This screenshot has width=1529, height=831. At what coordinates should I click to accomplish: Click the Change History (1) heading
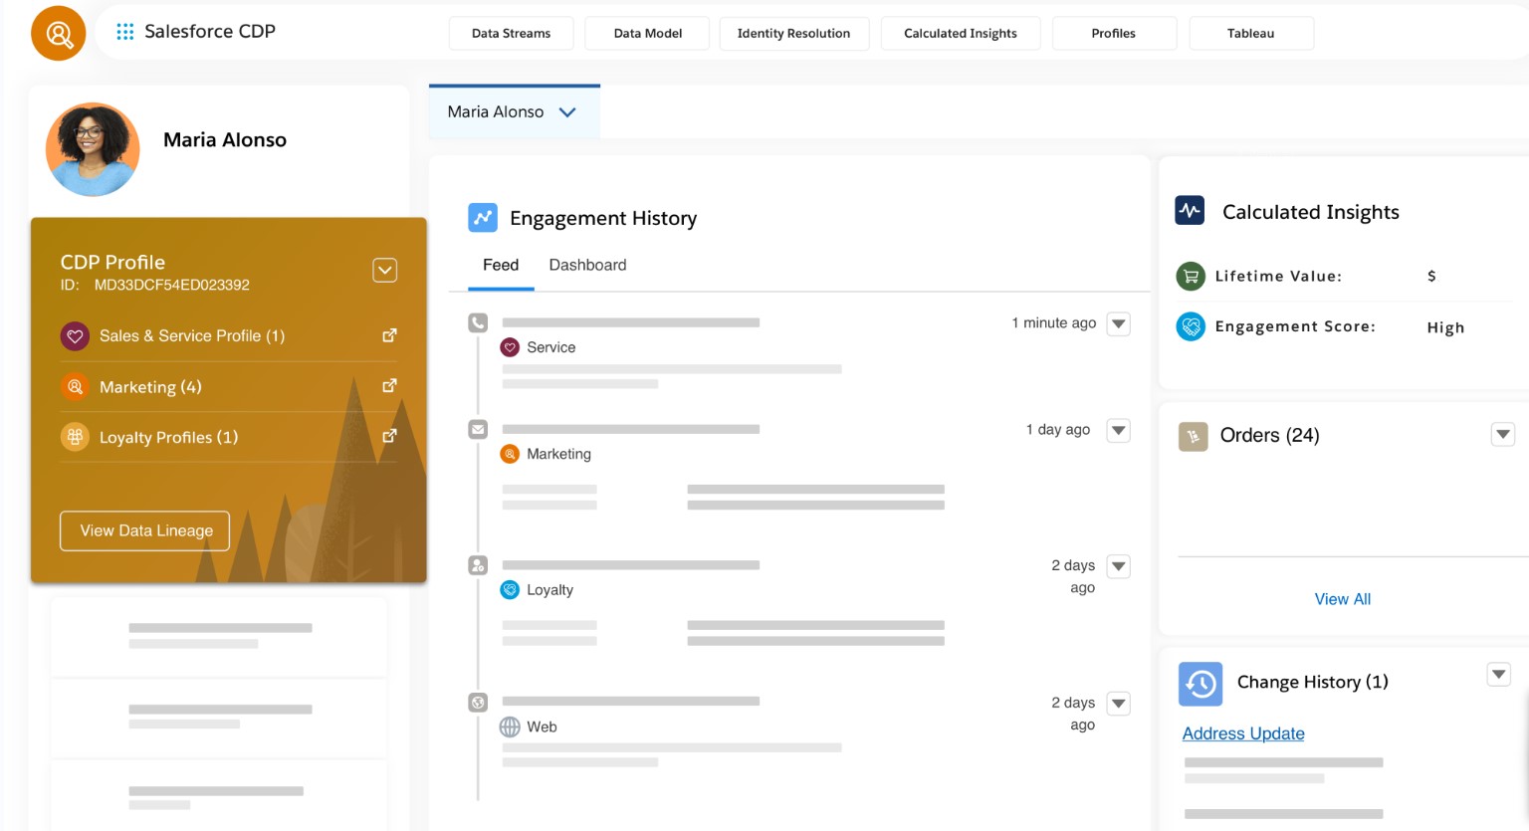point(1312,682)
